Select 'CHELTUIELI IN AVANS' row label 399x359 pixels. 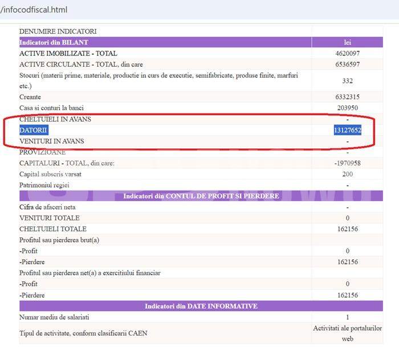tap(55, 119)
